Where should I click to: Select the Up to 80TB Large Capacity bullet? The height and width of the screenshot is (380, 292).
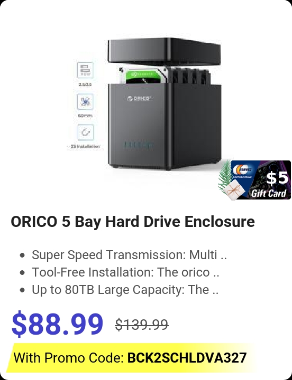[125, 290]
